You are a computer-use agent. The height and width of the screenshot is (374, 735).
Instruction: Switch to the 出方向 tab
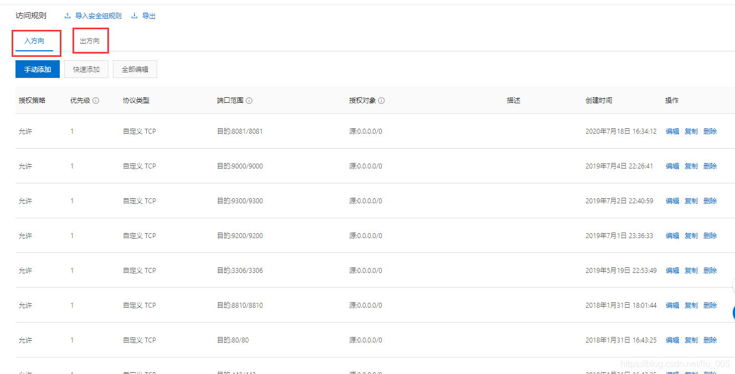point(90,41)
